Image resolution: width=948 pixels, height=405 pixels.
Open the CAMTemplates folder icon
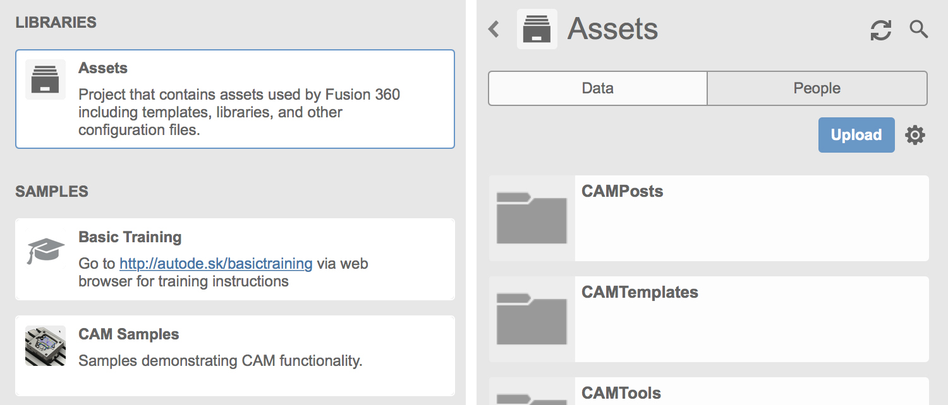pos(532,319)
